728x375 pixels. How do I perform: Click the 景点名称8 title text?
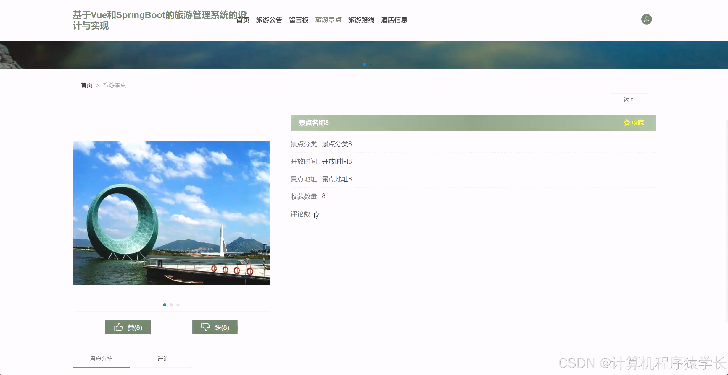pyautogui.click(x=314, y=123)
